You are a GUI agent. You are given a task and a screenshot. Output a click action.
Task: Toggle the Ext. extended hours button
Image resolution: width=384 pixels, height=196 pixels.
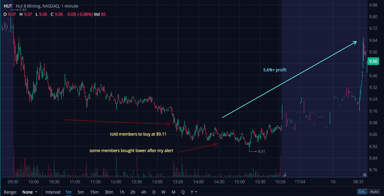362,192
